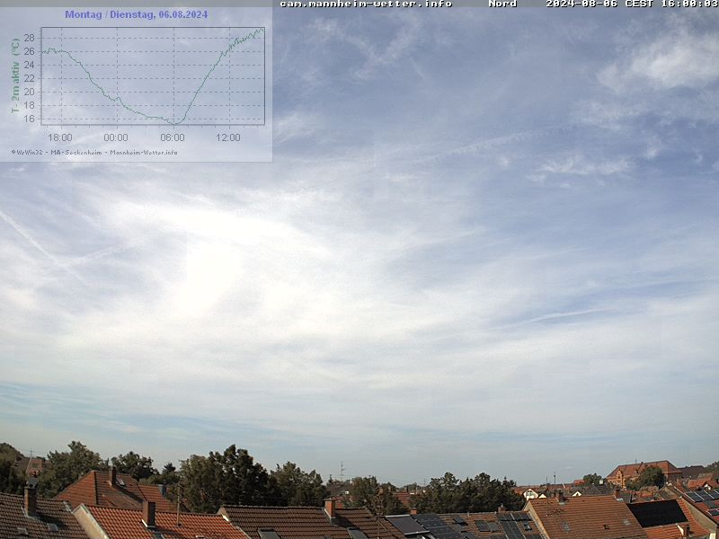Click the 'Nord' direction label

coord(502,4)
